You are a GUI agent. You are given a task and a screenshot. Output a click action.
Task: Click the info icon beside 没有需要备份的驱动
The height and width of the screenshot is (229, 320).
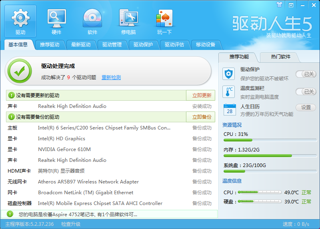pos(11,117)
